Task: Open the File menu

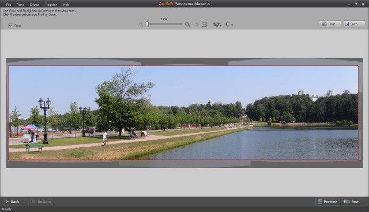Action: point(9,5)
